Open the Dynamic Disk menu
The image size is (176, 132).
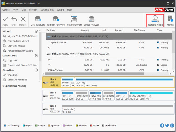click(47, 10)
